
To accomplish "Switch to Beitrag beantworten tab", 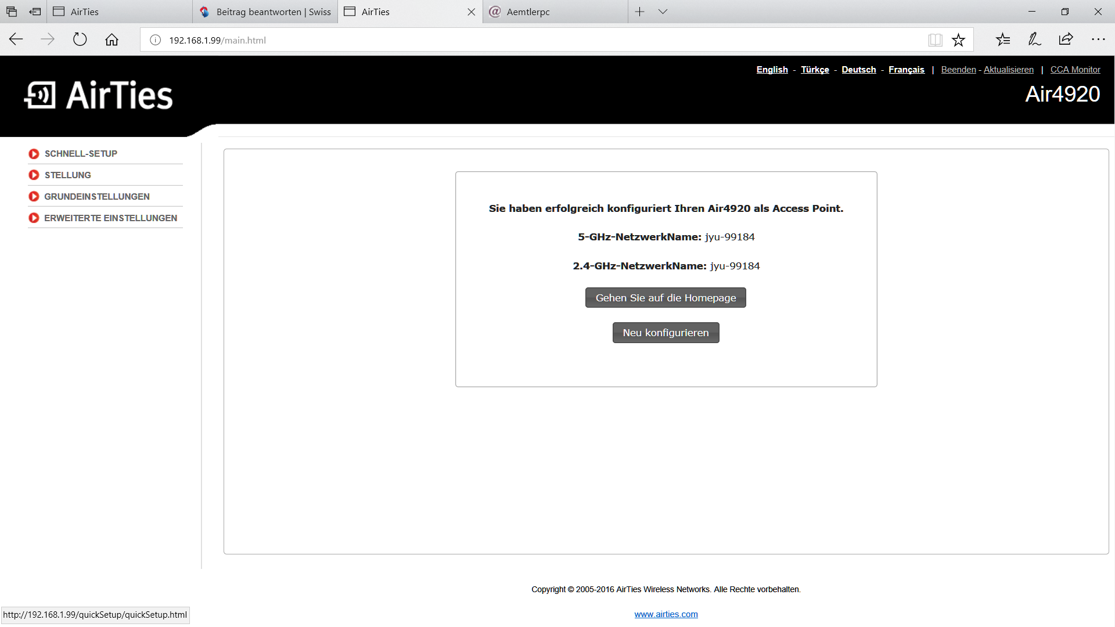I will pyautogui.click(x=265, y=12).
